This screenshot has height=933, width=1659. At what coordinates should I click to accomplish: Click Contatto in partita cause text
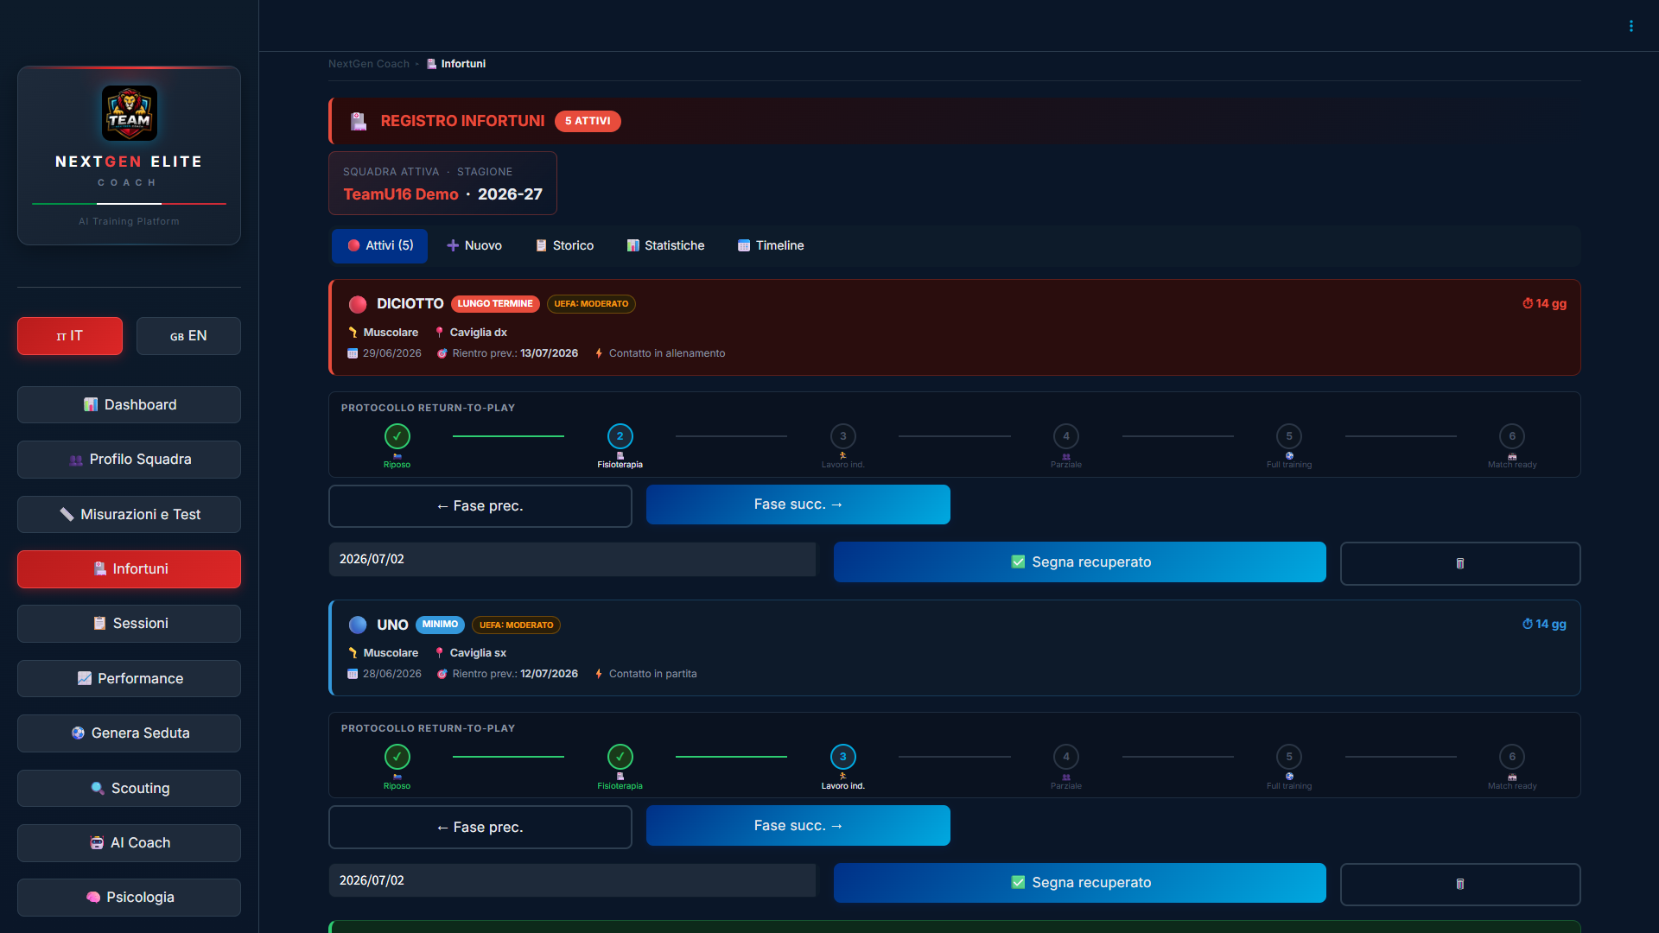pyautogui.click(x=652, y=674)
